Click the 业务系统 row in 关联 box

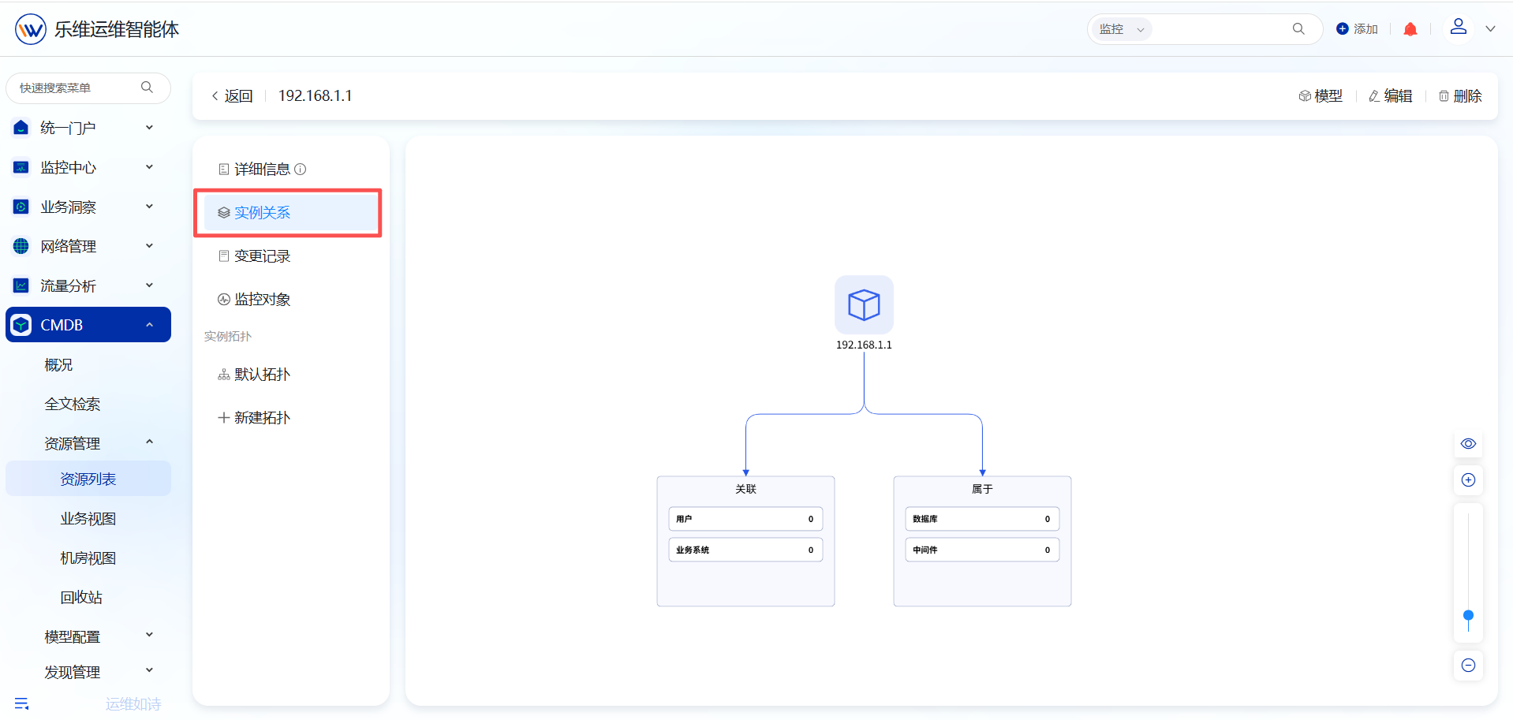tap(745, 550)
